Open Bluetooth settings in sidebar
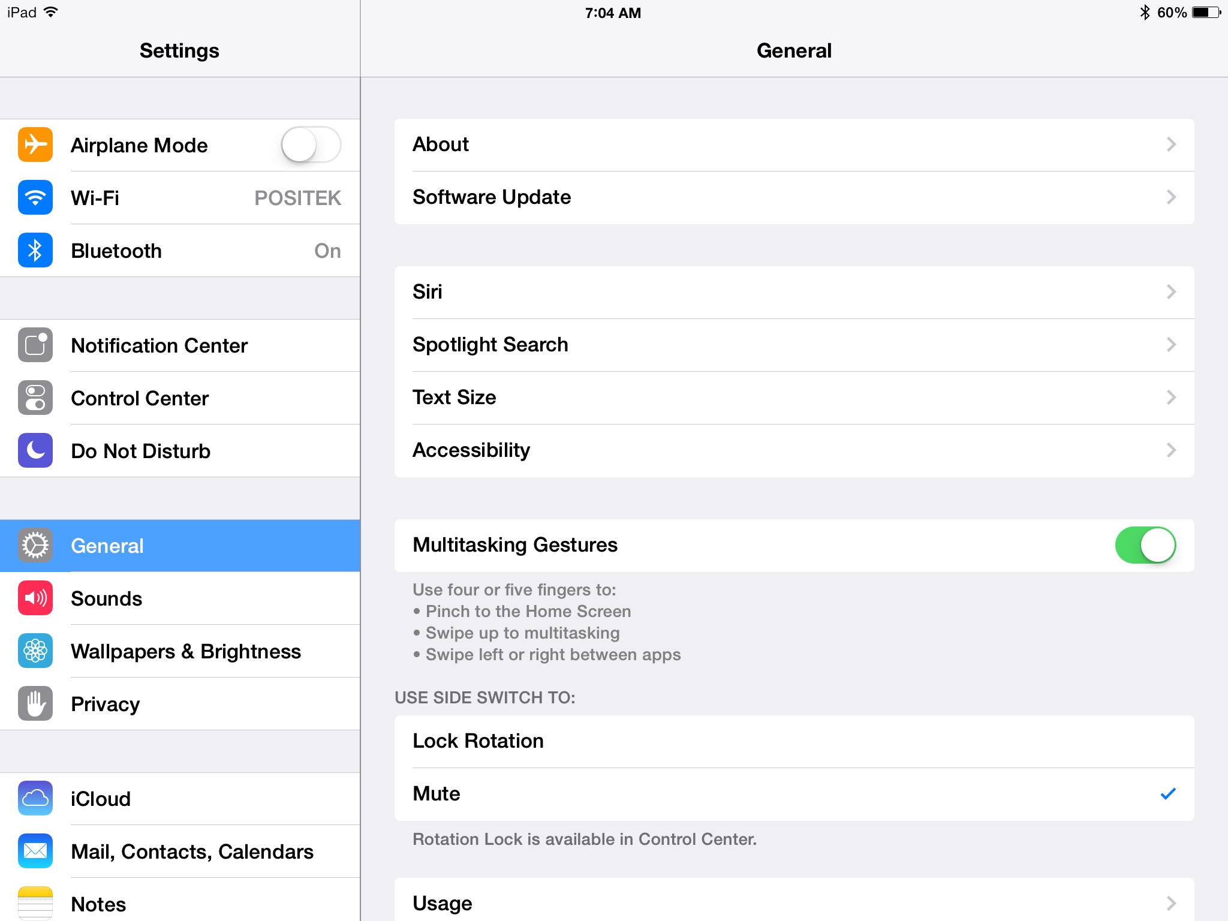Viewport: 1228px width, 921px height. coord(180,250)
